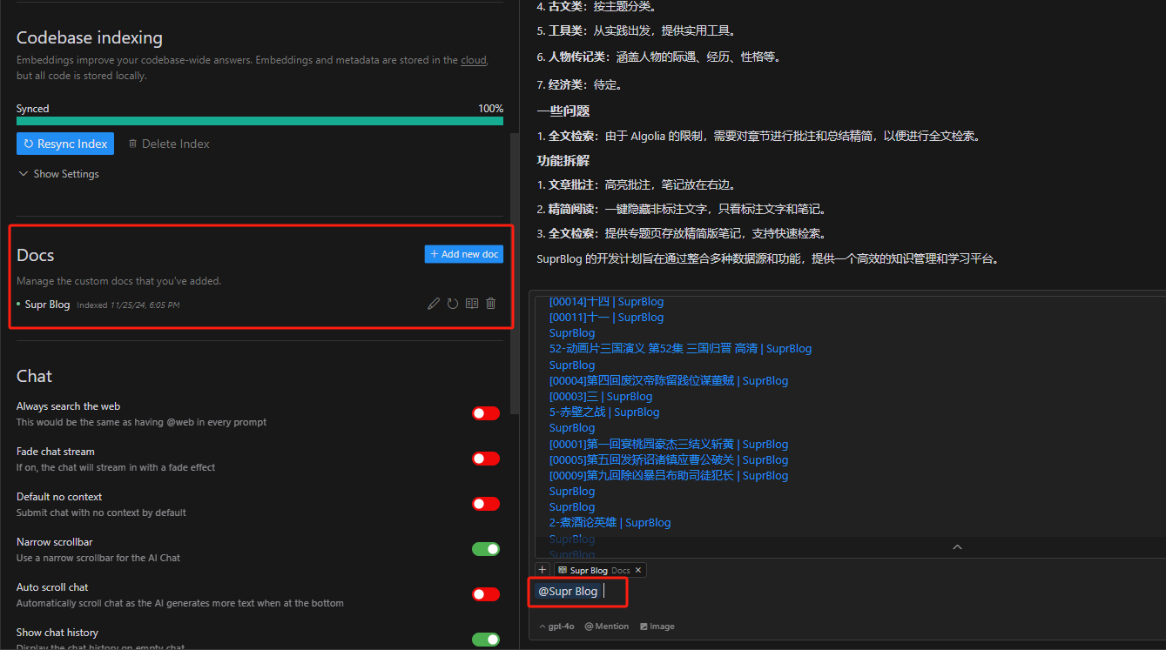The height and width of the screenshot is (650, 1166).
Task: Disable the Narrow scrollbar switch
Action: tap(486, 549)
